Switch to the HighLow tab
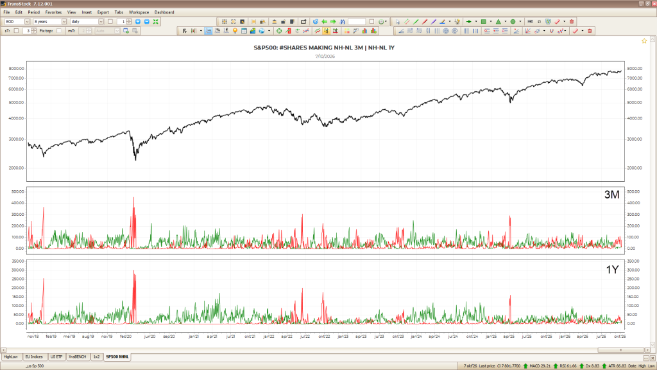Image resolution: width=657 pixels, height=370 pixels. 10,357
